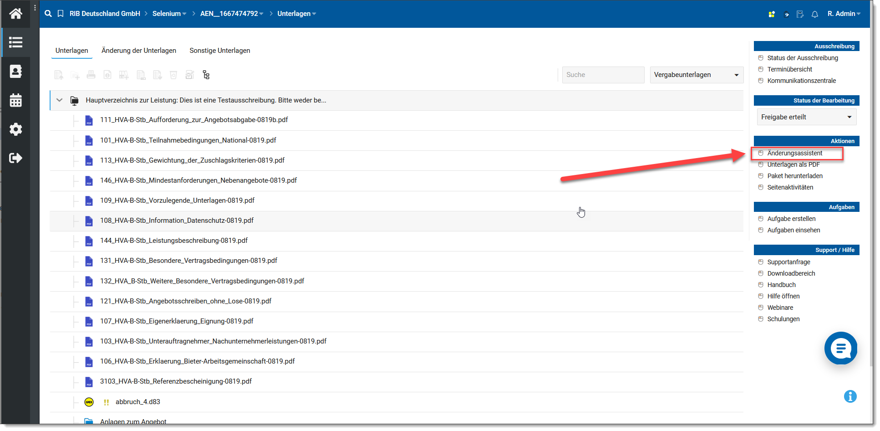Click the print toolbar icon
The width and height of the screenshot is (880, 431).
point(91,75)
